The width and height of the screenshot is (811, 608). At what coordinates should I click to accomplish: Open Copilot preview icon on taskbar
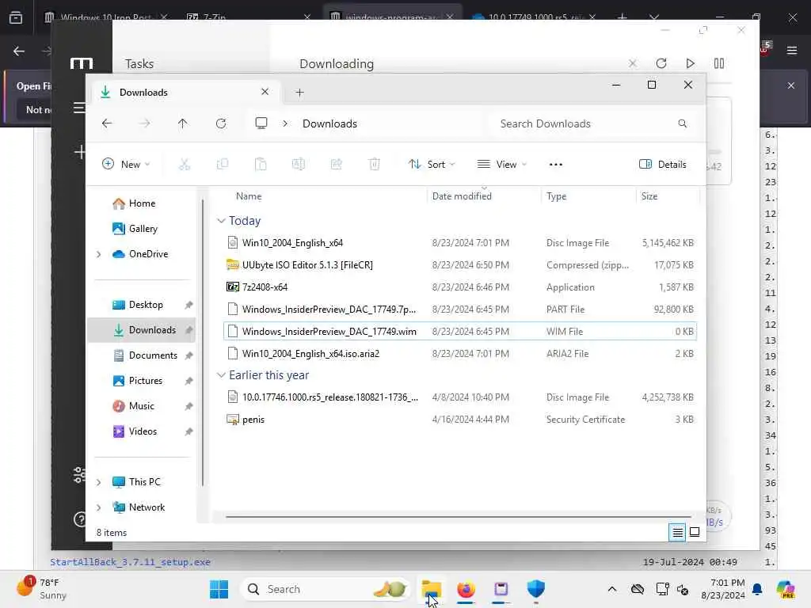point(785,589)
